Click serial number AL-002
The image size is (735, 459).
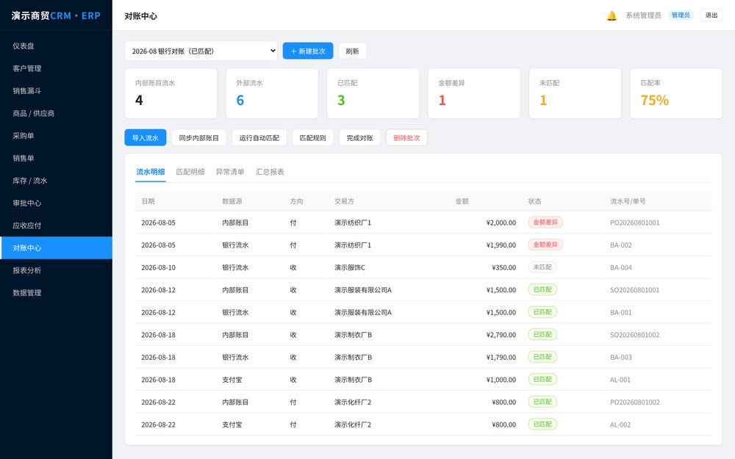(x=620, y=424)
